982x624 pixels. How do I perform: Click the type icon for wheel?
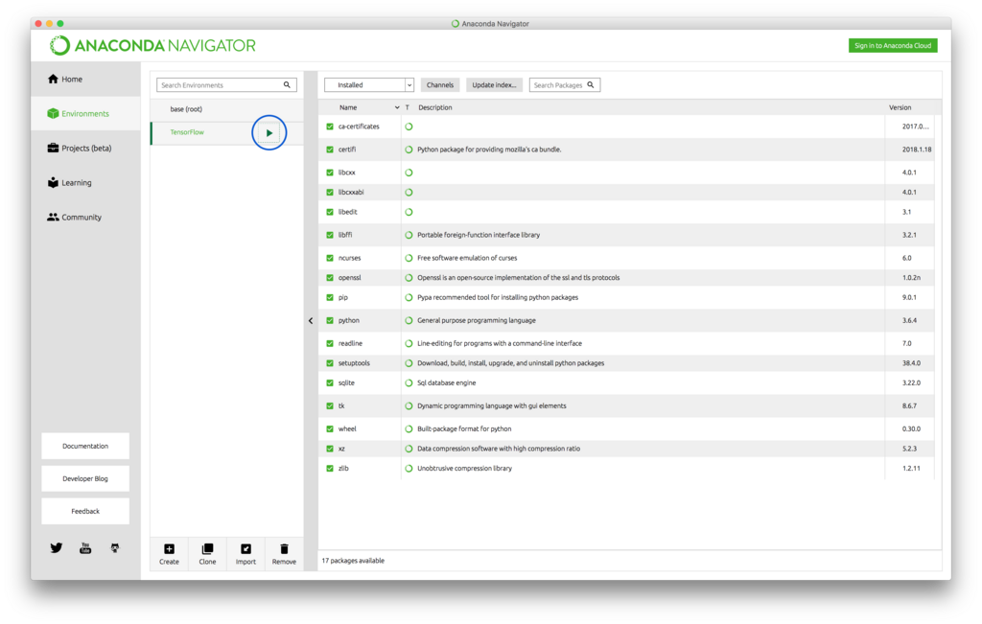(409, 429)
